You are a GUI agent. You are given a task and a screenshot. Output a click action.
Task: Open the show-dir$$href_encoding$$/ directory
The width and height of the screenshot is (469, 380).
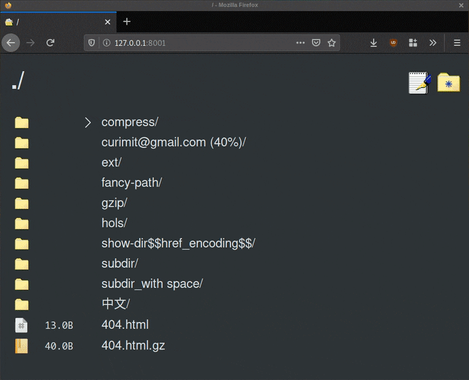178,243
